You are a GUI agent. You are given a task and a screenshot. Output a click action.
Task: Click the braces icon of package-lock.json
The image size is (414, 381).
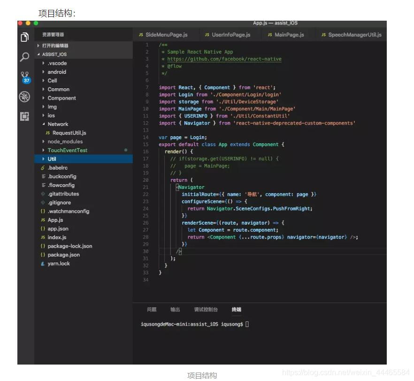click(43, 246)
